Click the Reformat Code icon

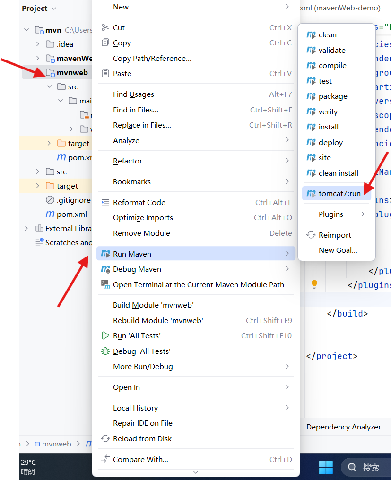click(105, 202)
